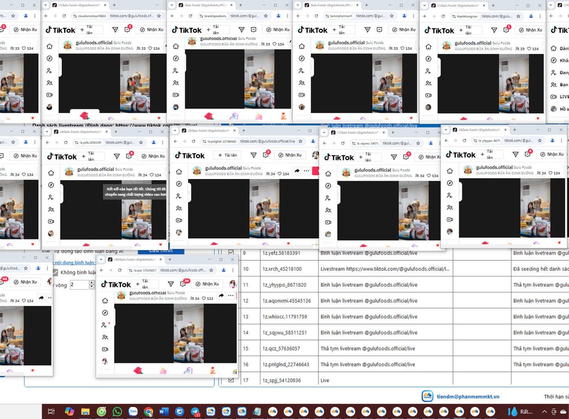Image resolution: width=569 pixels, height=419 pixels.
Task: Open three-dots more options in 1z.qcz 57636057 window
Action: [231, 296]
